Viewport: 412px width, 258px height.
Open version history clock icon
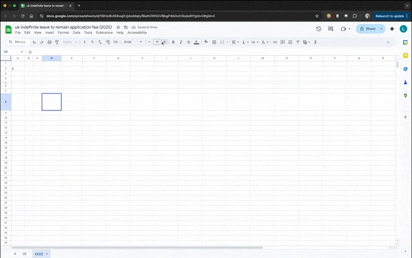click(x=319, y=29)
